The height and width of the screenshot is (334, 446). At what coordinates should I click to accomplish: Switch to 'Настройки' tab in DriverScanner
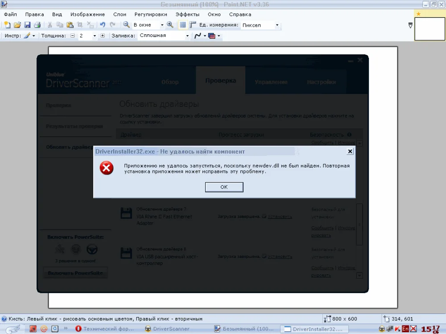click(322, 82)
